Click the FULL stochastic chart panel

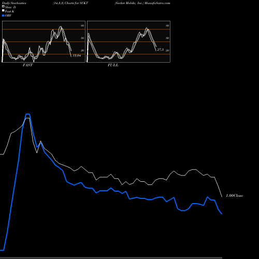[128, 41]
